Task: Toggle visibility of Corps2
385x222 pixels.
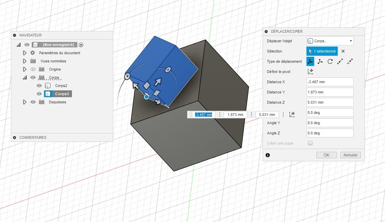Action: pos(39,86)
